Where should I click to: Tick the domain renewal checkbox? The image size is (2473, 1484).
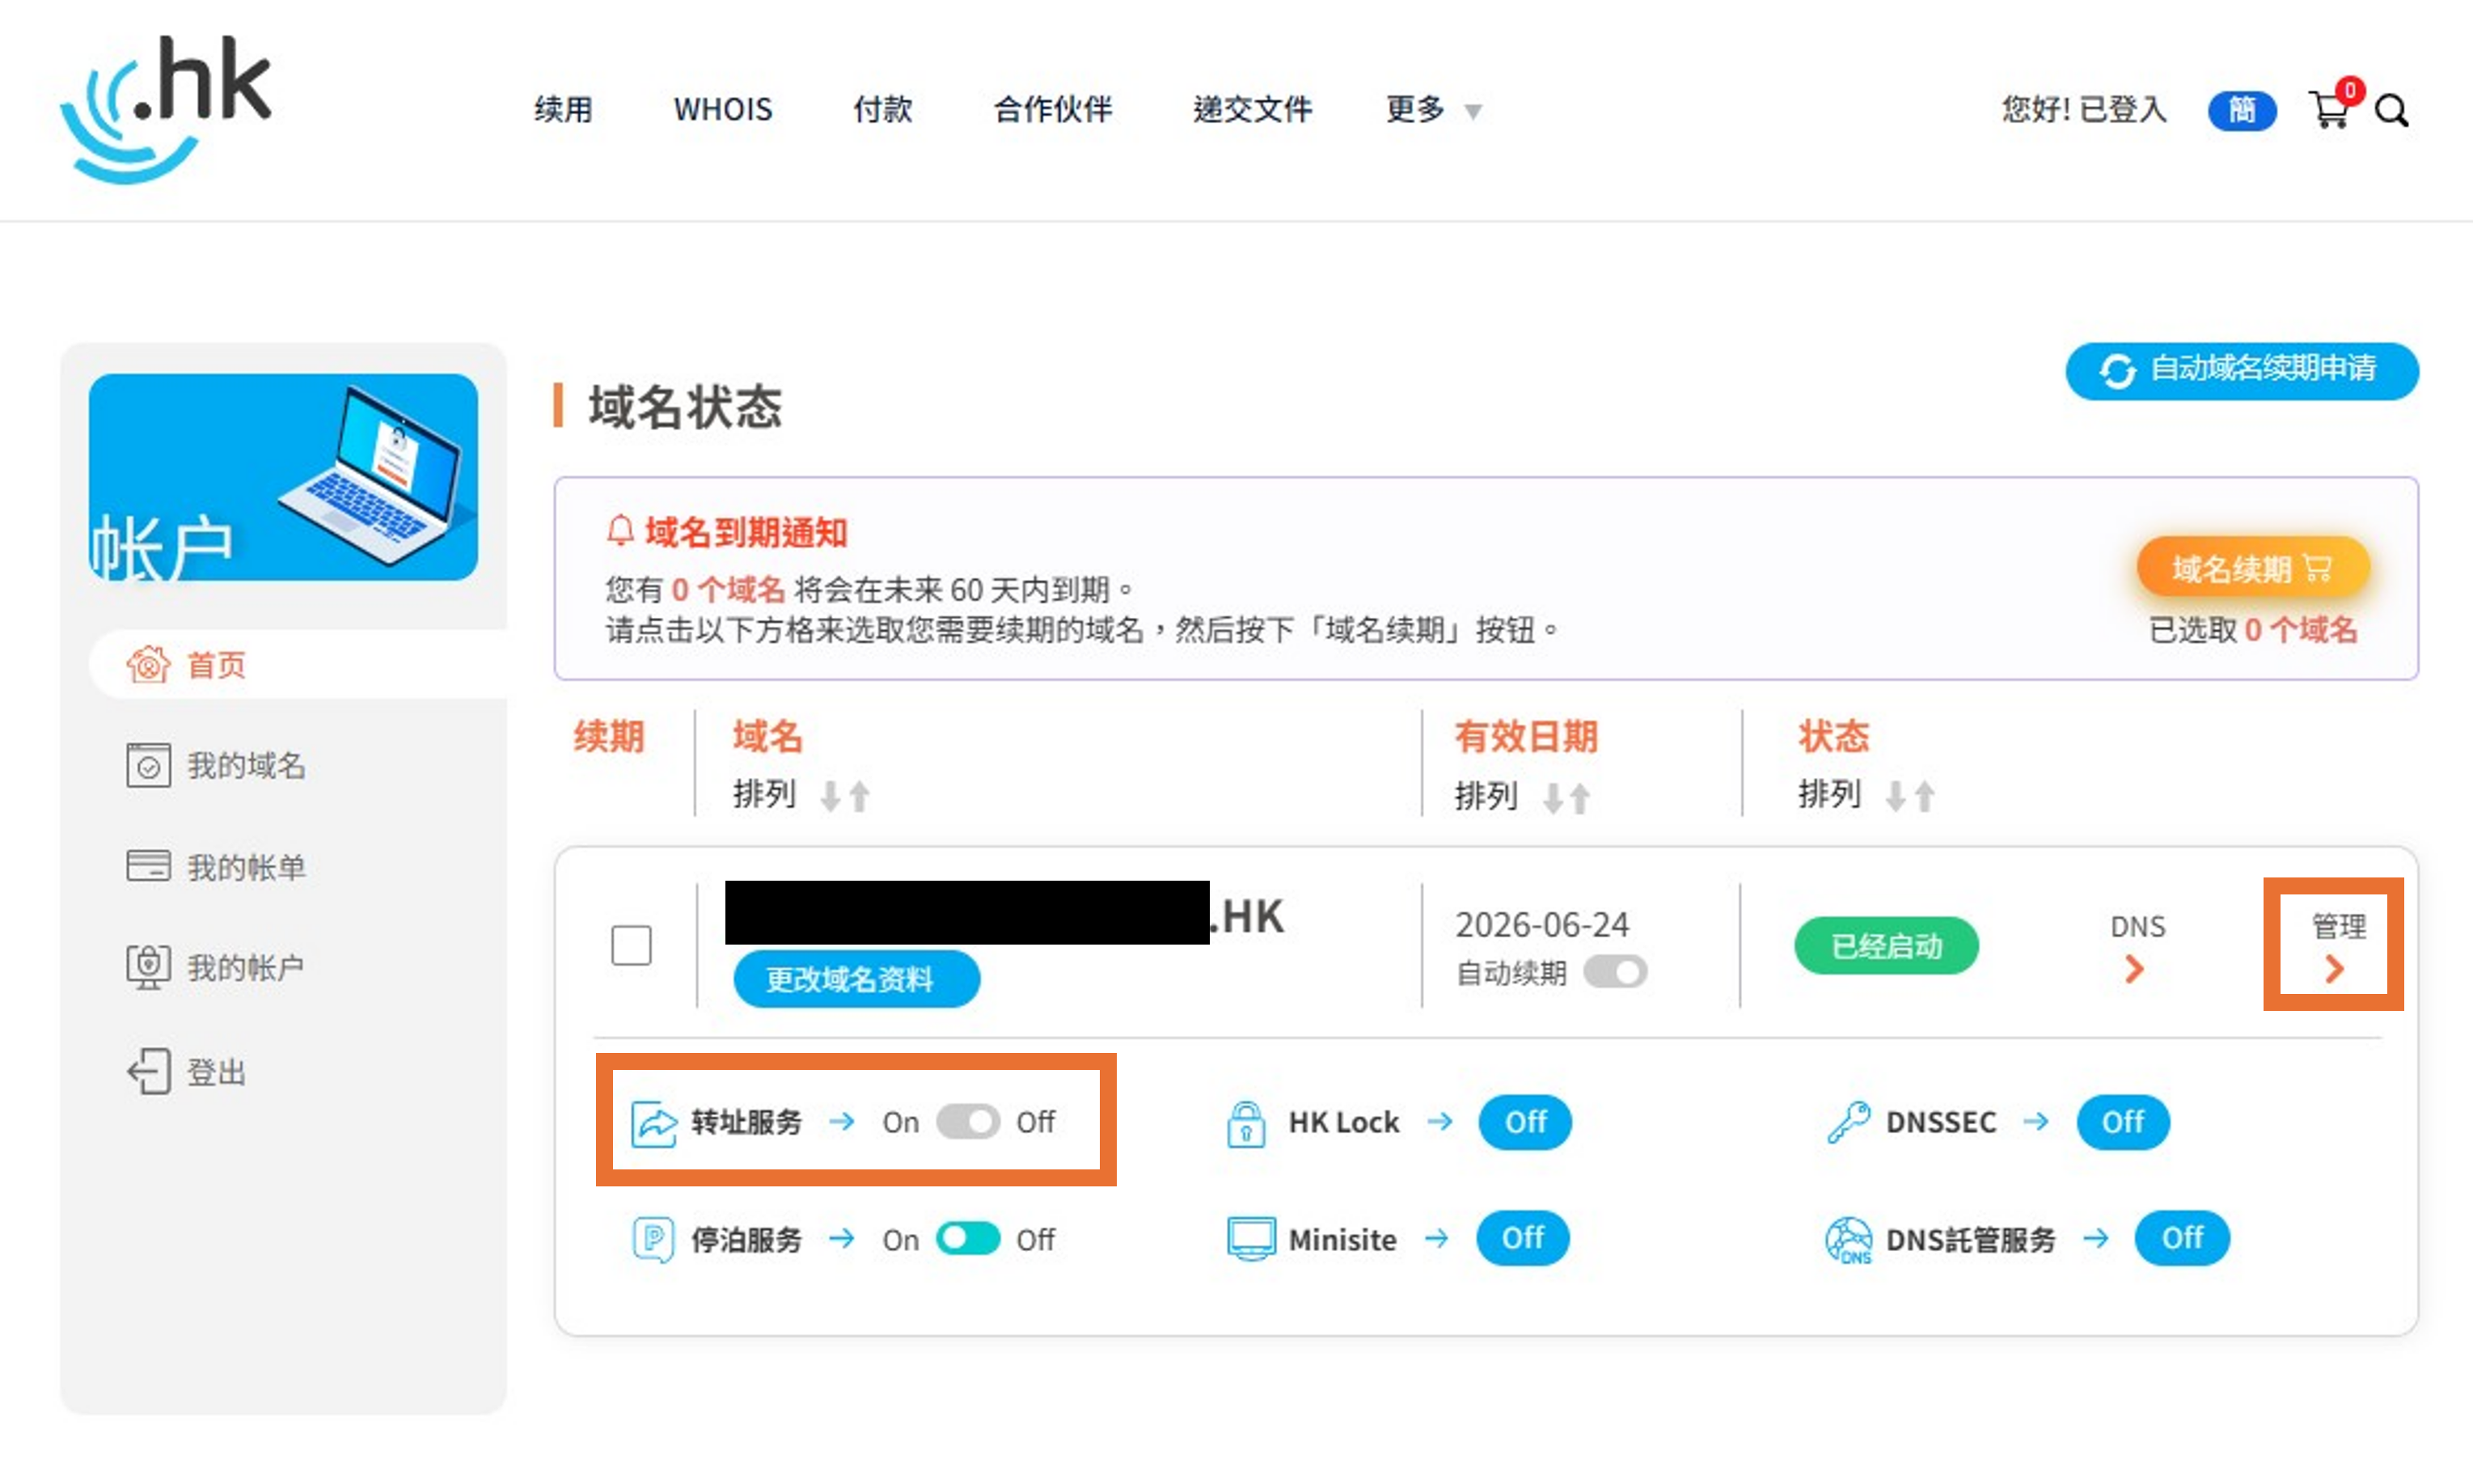(x=631, y=945)
